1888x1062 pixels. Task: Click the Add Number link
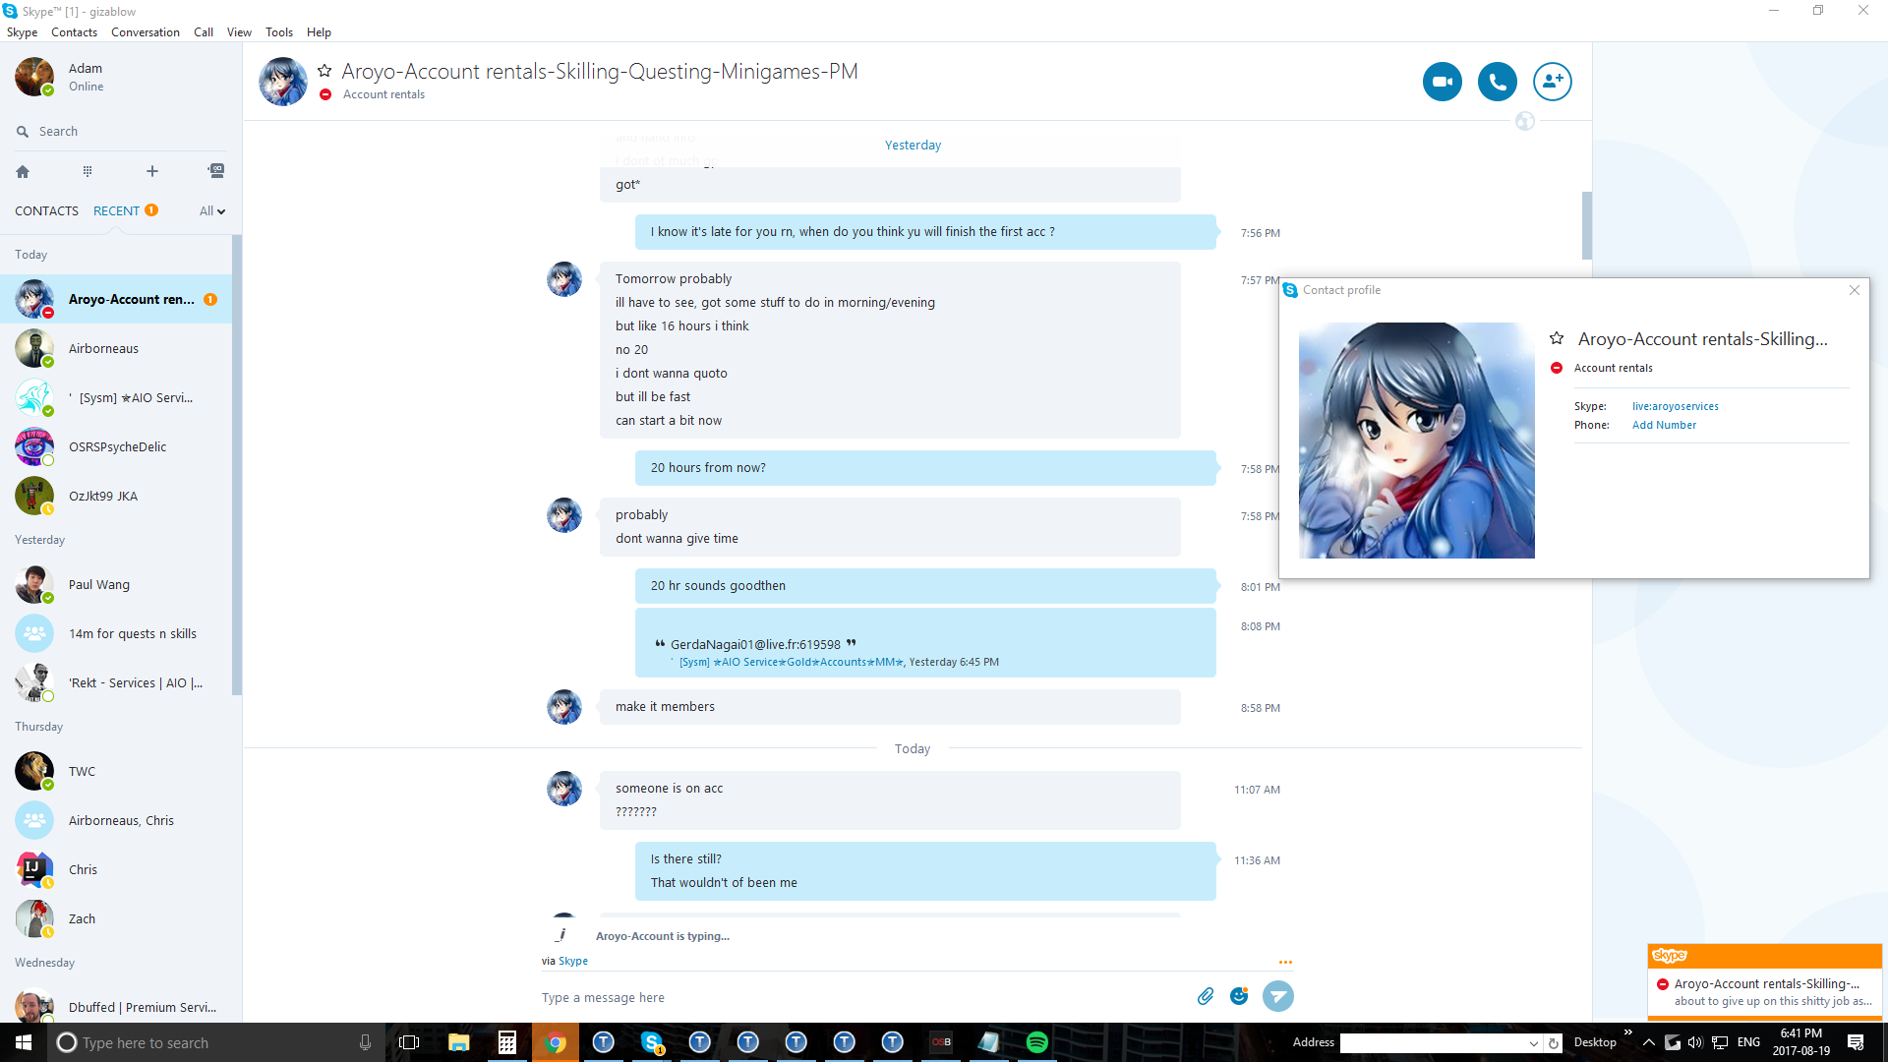[x=1664, y=425]
